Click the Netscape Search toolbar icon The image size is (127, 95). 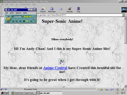pos(43,10)
